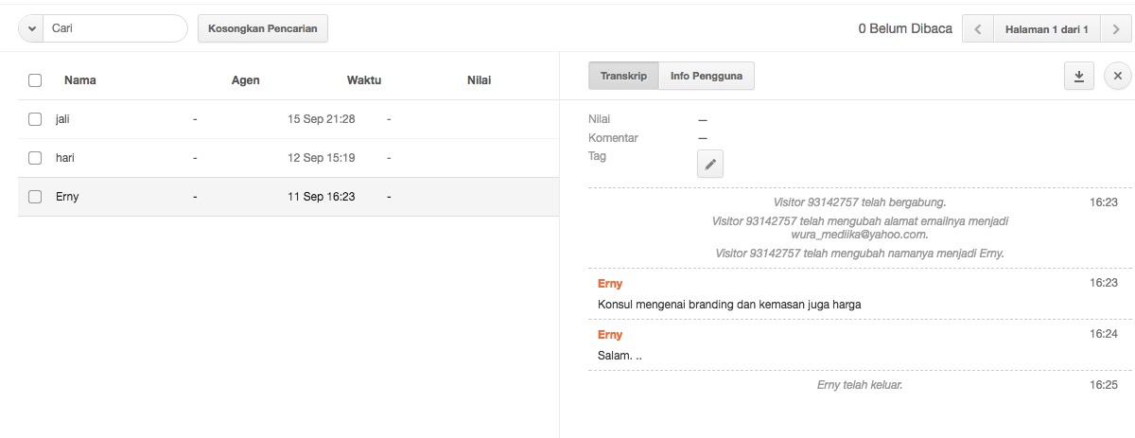This screenshot has height=438, width=1135.
Task: Select the checkbox next to Erny
Action: click(35, 197)
